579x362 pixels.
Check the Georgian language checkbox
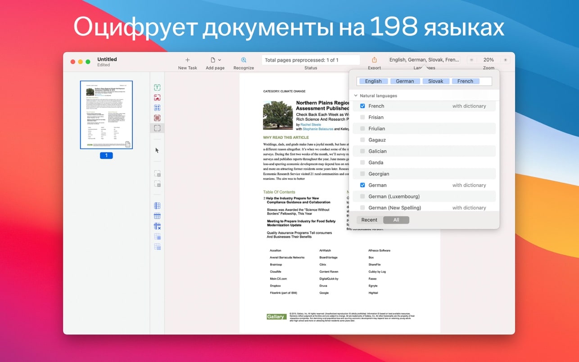click(362, 174)
